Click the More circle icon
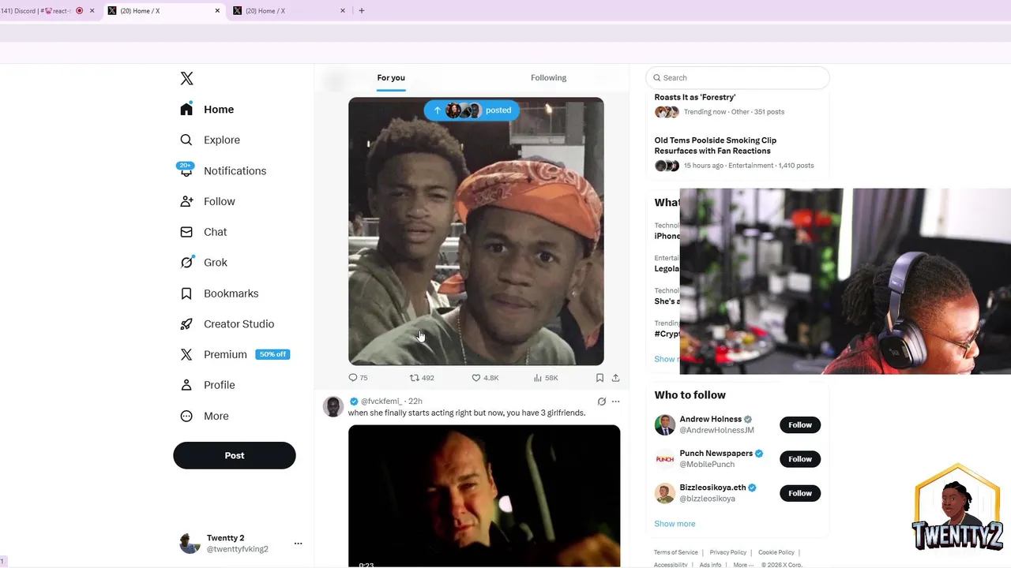Viewport: 1011px width, 568px height. click(186, 416)
